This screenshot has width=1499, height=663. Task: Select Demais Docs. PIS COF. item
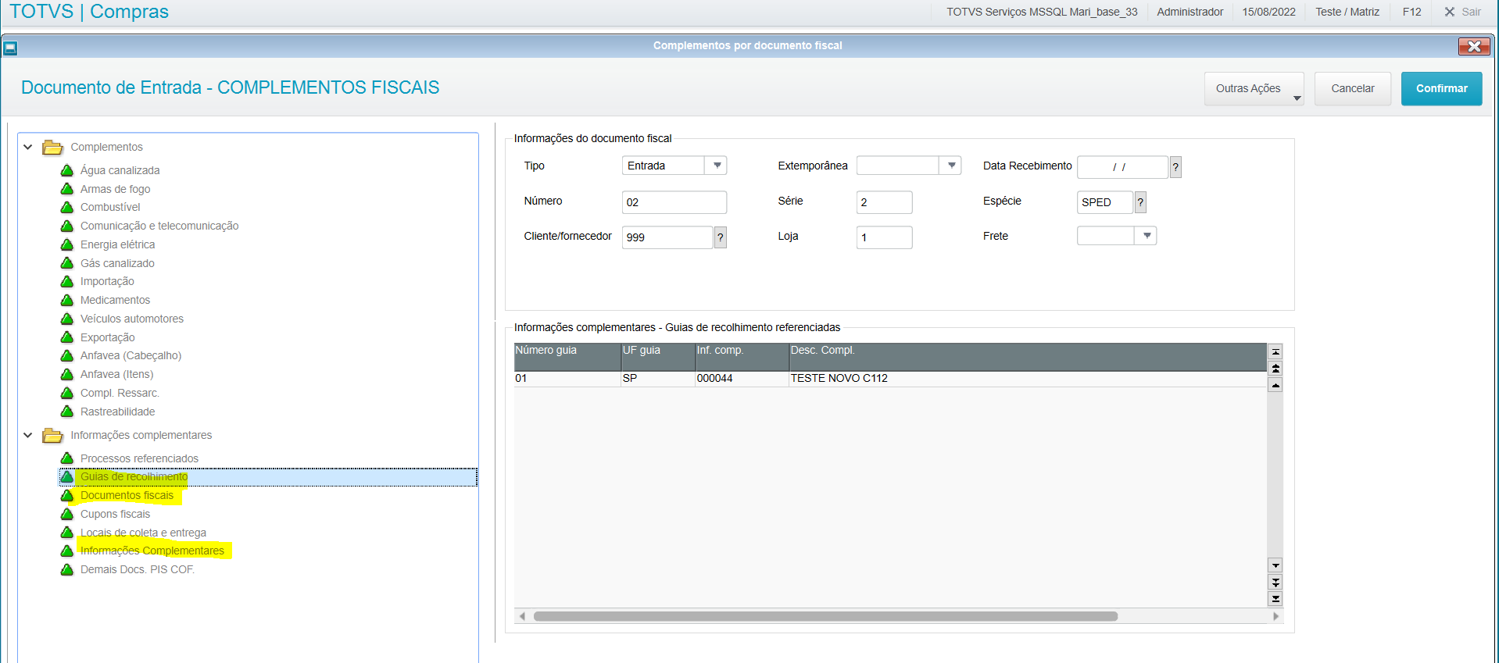[x=137, y=569]
